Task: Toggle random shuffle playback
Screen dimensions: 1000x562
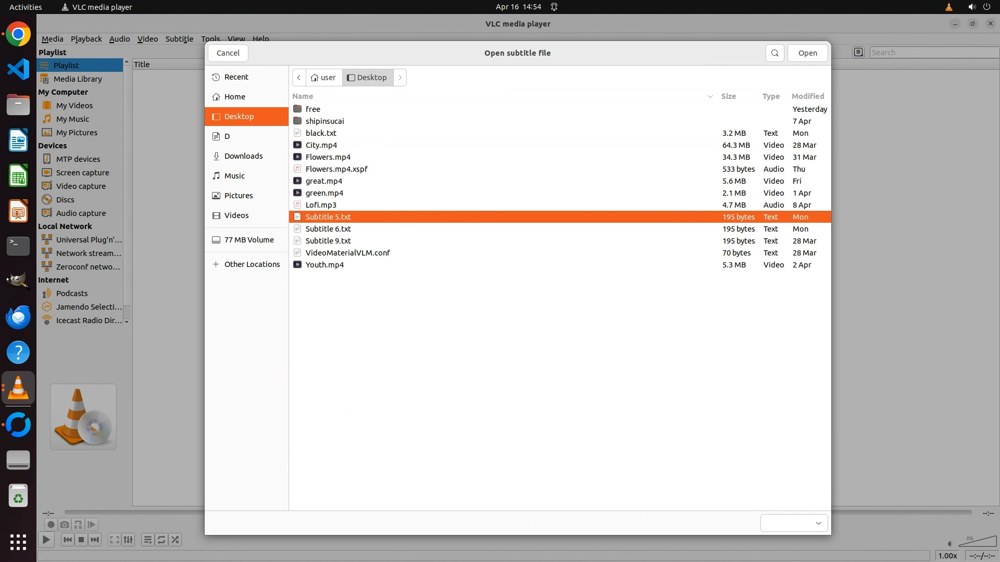Action: pyautogui.click(x=176, y=540)
